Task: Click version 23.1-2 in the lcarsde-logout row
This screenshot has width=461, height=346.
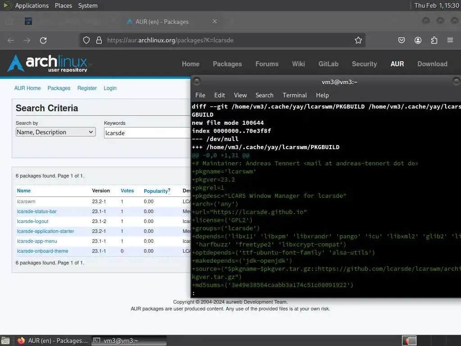Action: point(99,221)
